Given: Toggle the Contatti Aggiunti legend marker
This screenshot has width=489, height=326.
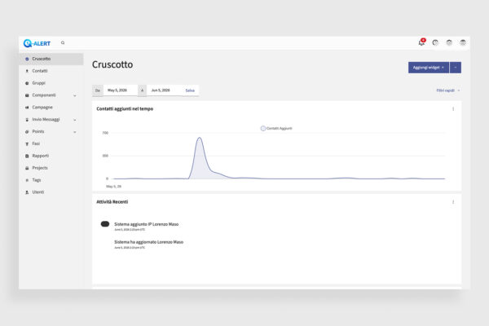Looking at the screenshot, I should click(x=263, y=128).
